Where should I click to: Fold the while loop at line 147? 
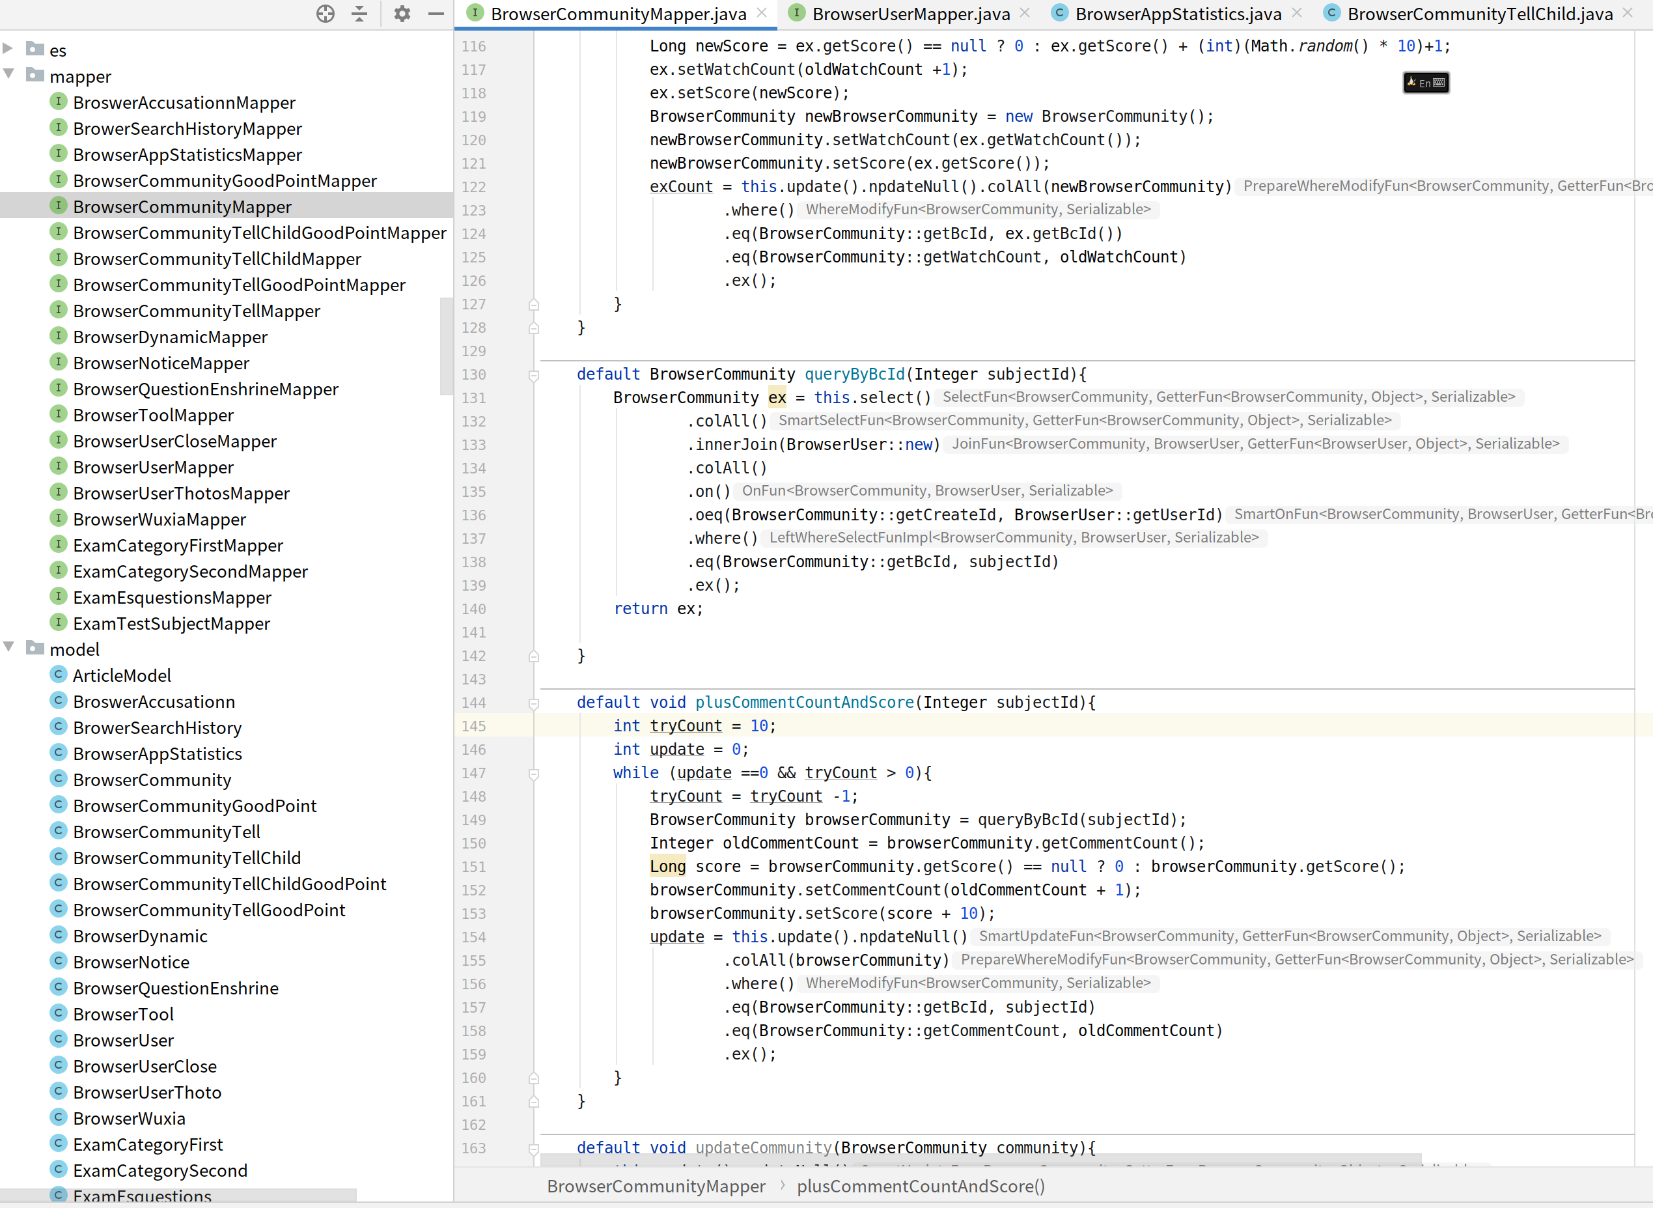point(534,774)
